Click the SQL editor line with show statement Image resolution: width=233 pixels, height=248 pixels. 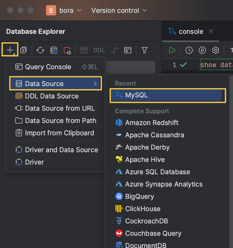click(x=216, y=65)
